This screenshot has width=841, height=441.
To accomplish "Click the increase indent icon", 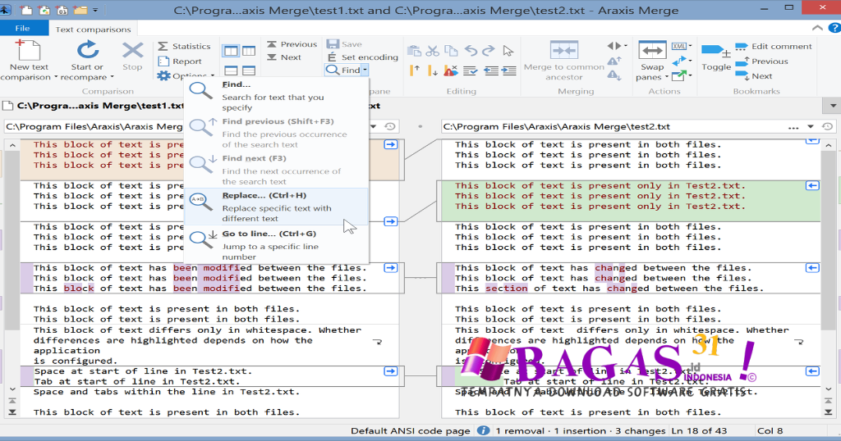I will pos(508,70).
